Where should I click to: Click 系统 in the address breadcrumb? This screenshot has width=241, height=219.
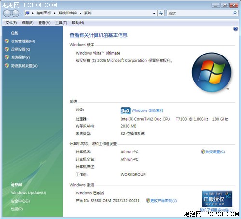coord(88,13)
